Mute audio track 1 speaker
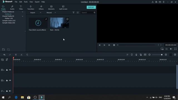Screen dimensions: 178x100 [x=10, y=91]
